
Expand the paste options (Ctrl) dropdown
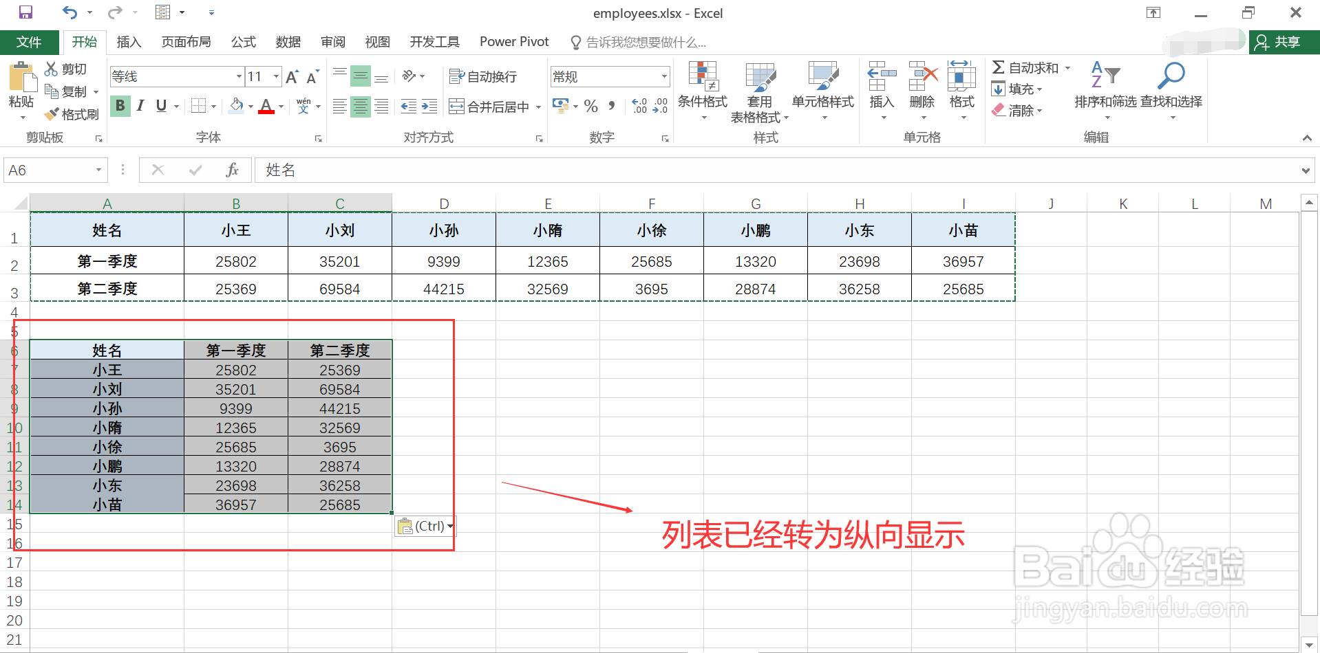click(x=449, y=526)
